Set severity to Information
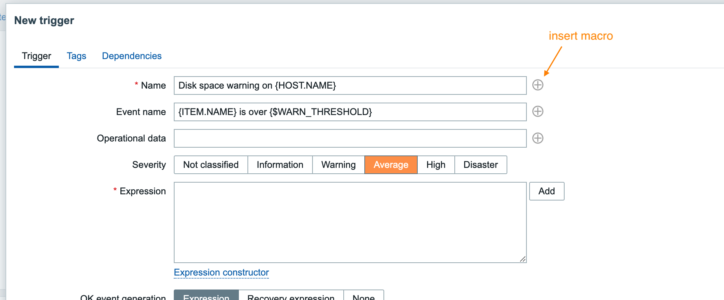 [280, 165]
